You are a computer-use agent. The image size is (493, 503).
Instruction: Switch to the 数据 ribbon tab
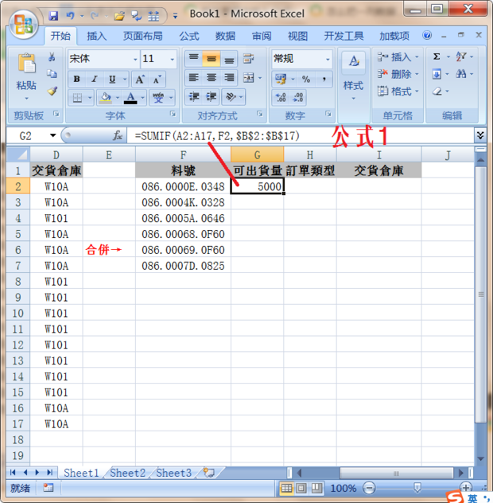point(225,36)
